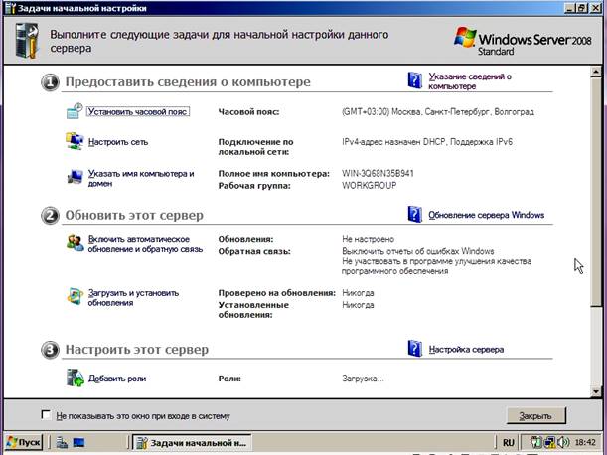Open Server Manager from quick launch
Image resolution: width=607 pixels, height=455 pixels.
[x=62, y=442]
